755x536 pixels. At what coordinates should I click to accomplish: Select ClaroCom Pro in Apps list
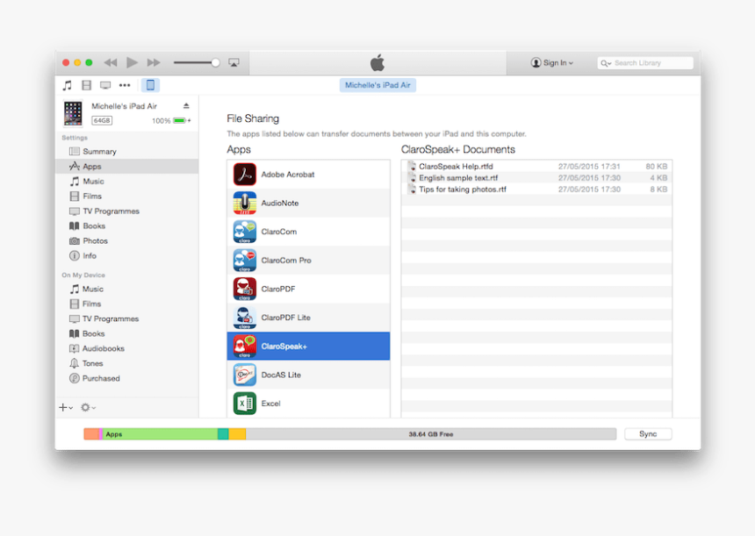tap(308, 261)
